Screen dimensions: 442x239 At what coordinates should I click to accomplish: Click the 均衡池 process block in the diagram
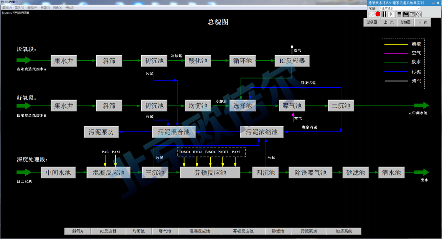pyautogui.click(x=198, y=106)
